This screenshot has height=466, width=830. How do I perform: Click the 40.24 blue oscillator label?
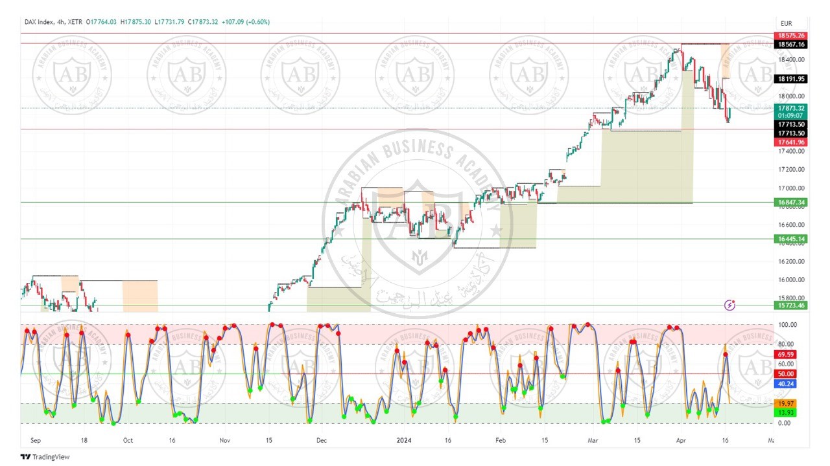[785, 384]
